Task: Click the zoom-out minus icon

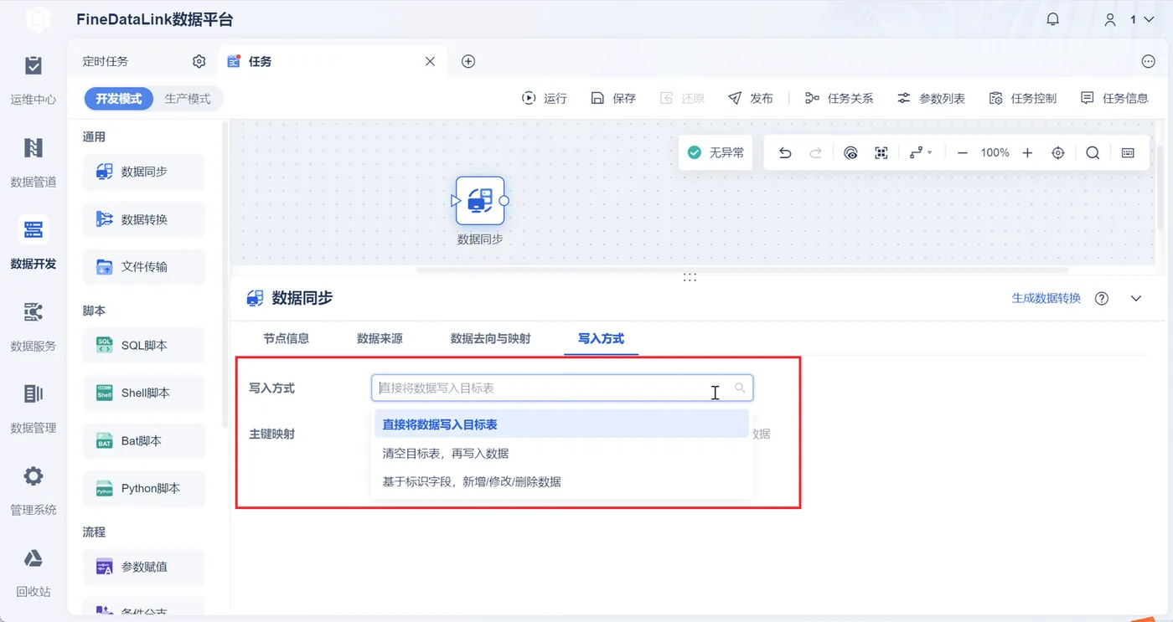Action: click(963, 153)
